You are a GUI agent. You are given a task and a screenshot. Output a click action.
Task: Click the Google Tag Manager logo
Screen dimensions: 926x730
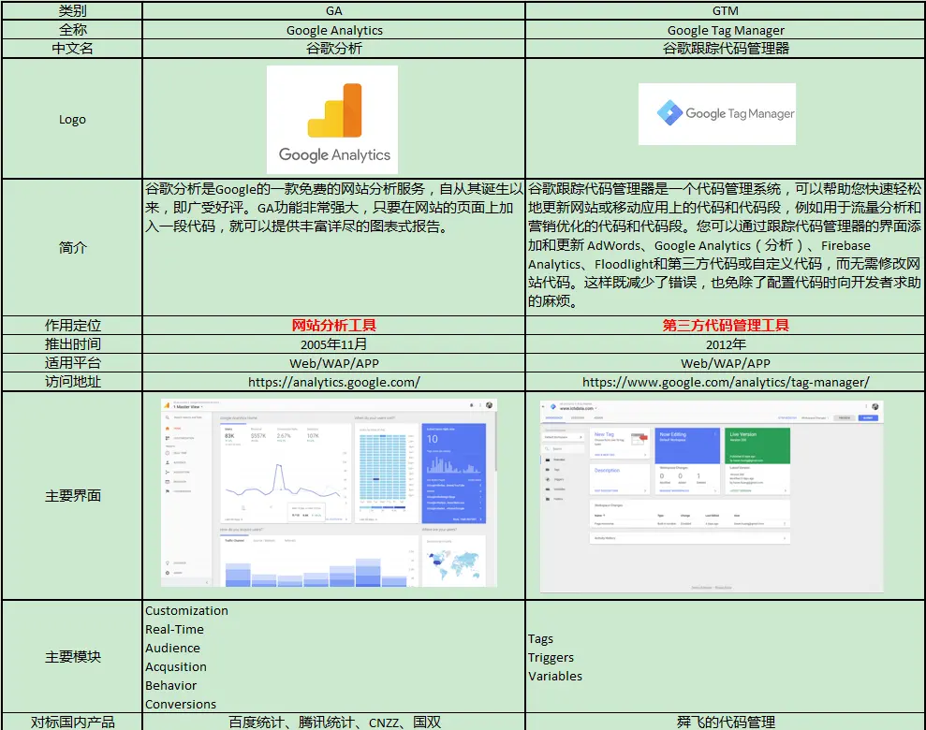717,113
